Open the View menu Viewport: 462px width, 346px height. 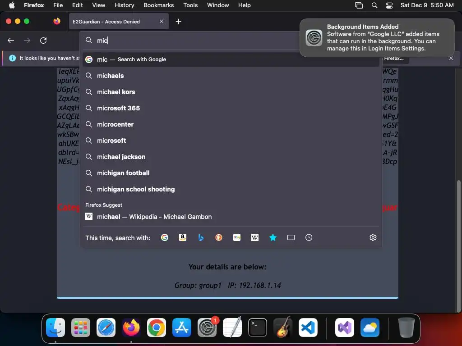tap(98, 5)
